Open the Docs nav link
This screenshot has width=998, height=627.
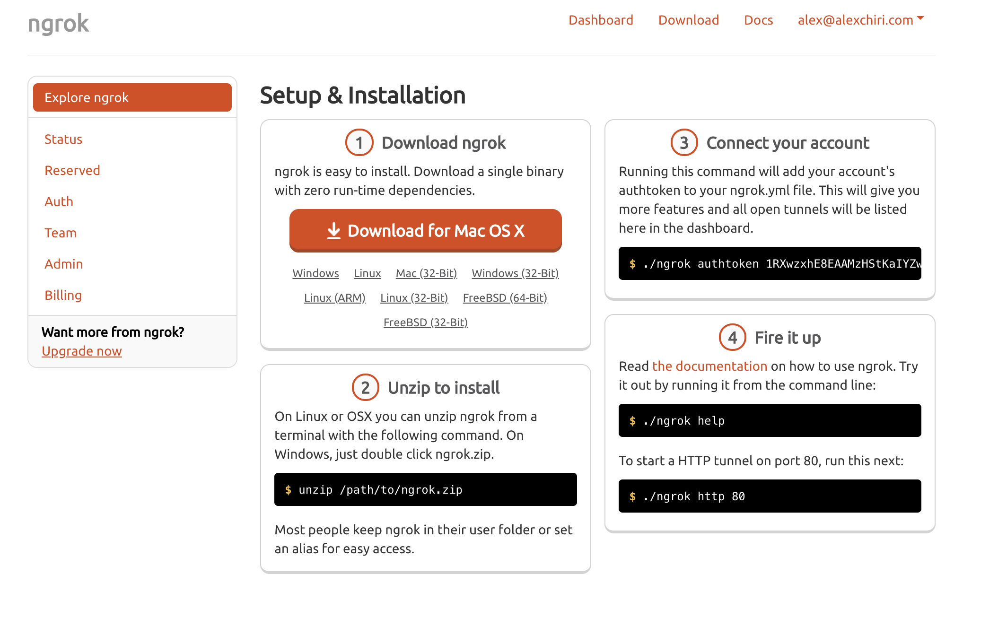(x=759, y=20)
